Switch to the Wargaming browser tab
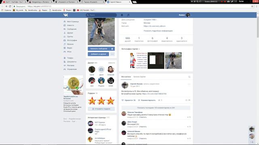This screenshot has width=259, height=145. (x=40, y=2)
